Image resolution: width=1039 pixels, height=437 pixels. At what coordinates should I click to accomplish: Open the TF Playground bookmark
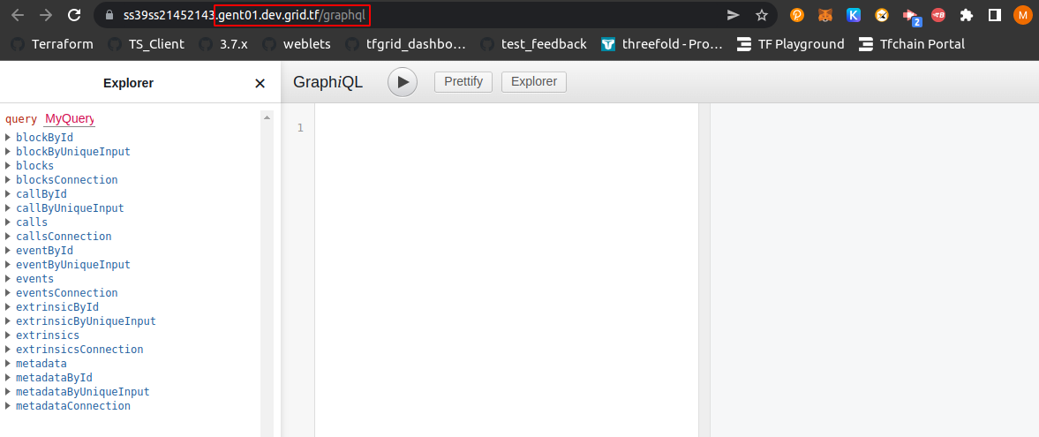(791, 44)
